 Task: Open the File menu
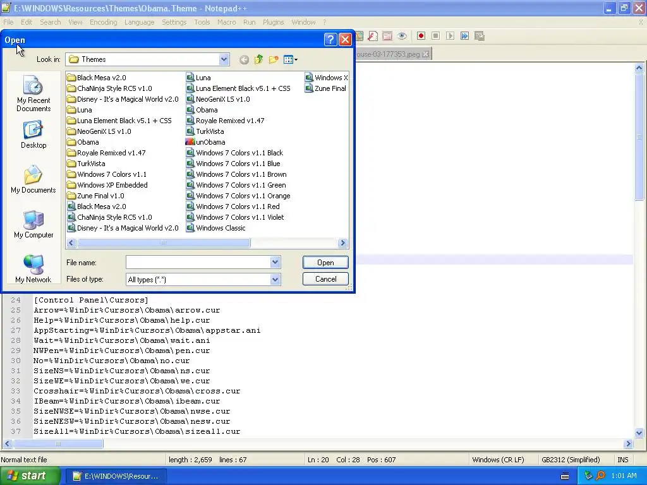tap(8, 22)
